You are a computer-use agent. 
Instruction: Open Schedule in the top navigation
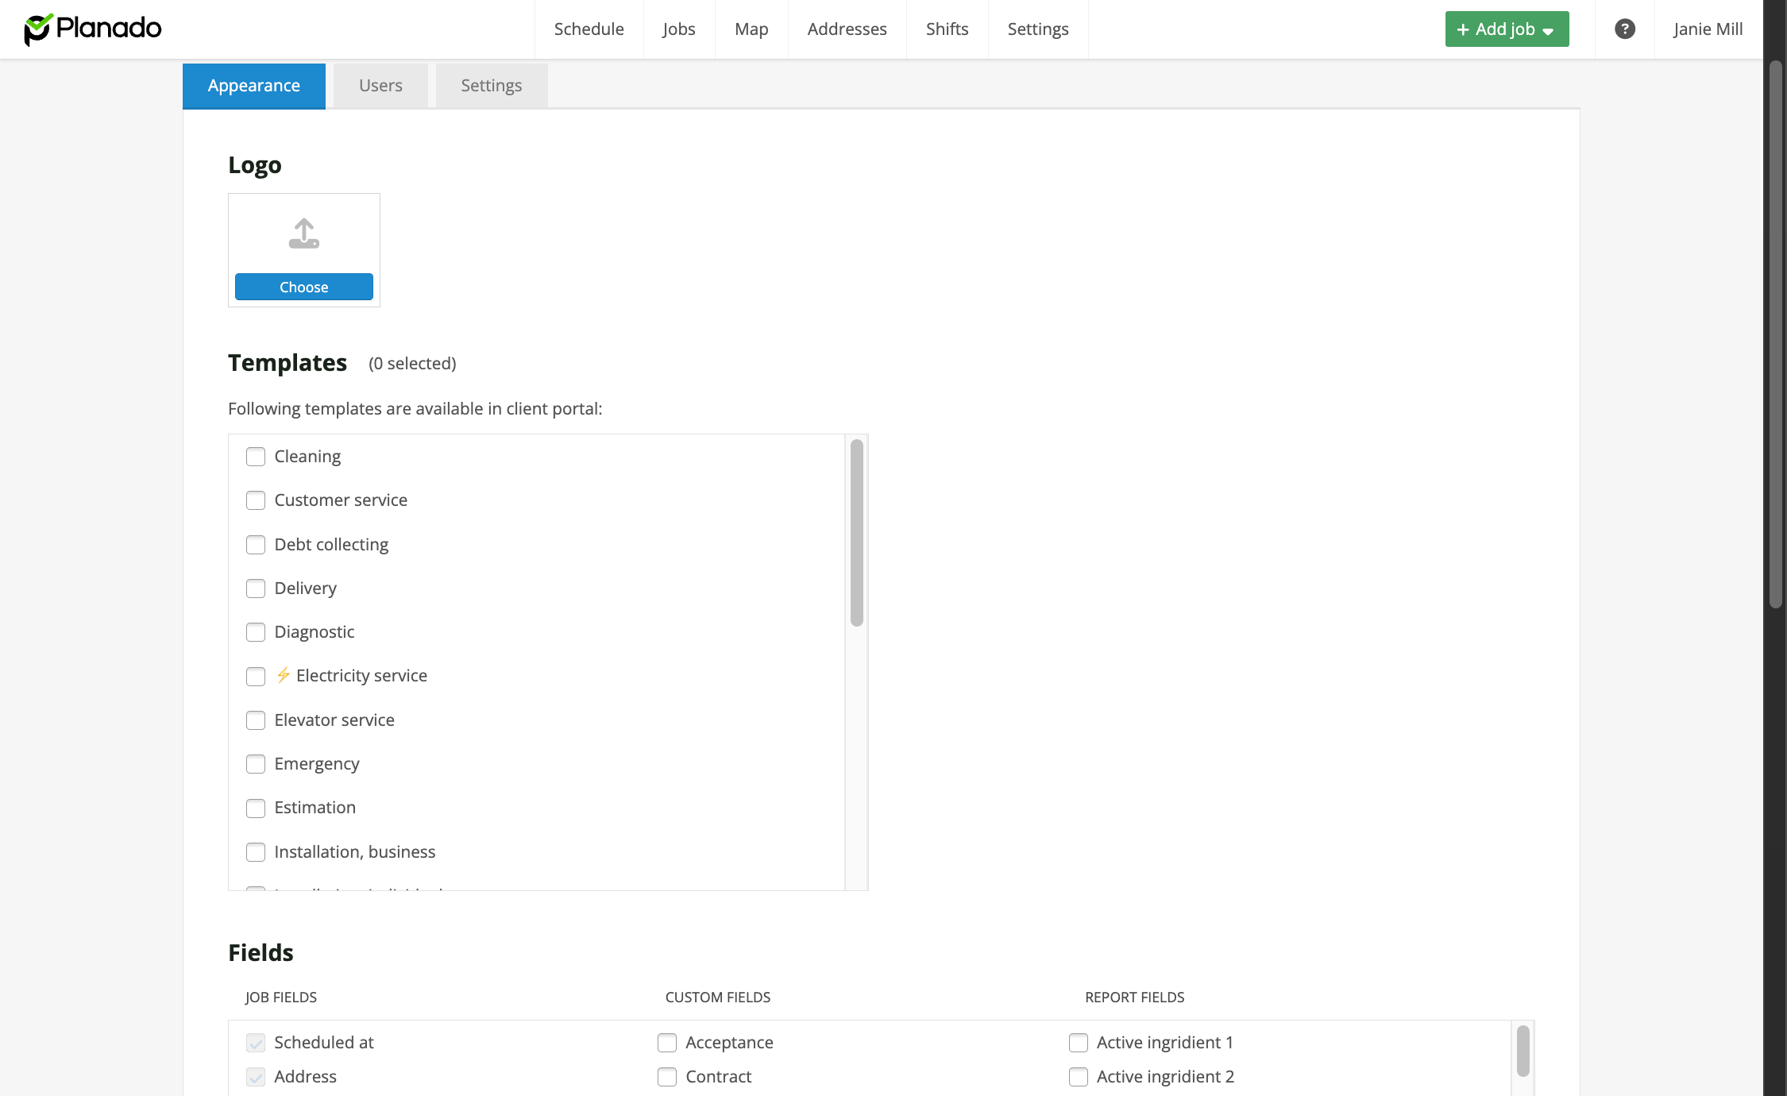click(x=589, y=29)
